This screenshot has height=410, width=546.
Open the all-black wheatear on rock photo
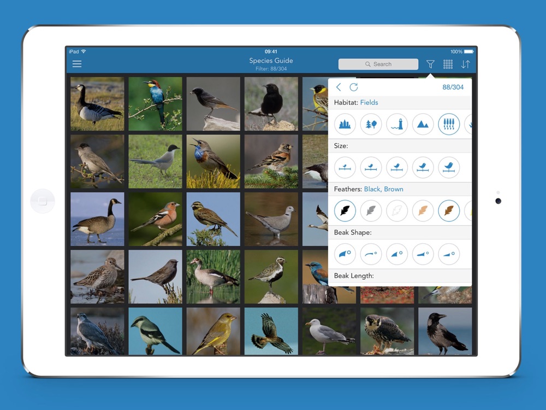(271, 104)
